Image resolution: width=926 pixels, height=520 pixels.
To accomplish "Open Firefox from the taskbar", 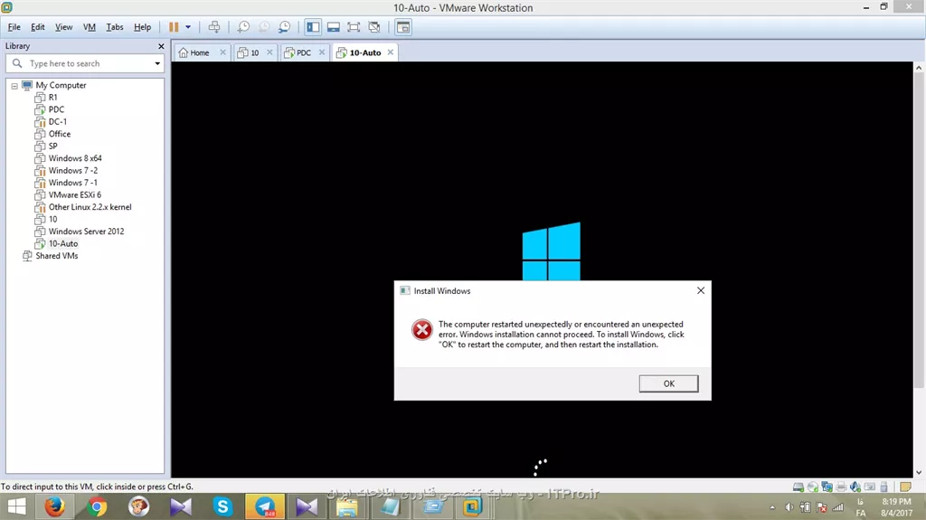I will pos(54,506).
